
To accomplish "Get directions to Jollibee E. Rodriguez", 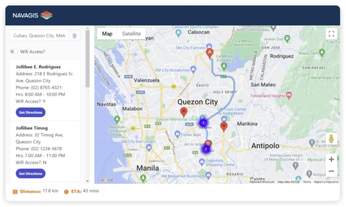I will point(30,112).
